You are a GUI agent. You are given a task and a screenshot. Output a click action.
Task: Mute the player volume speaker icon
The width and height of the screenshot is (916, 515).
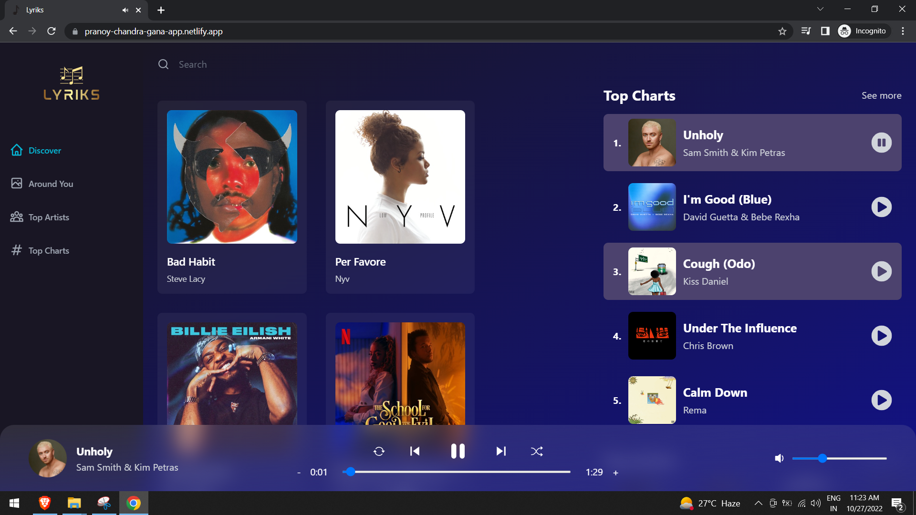pyautogui.click(x=779, y=458)
